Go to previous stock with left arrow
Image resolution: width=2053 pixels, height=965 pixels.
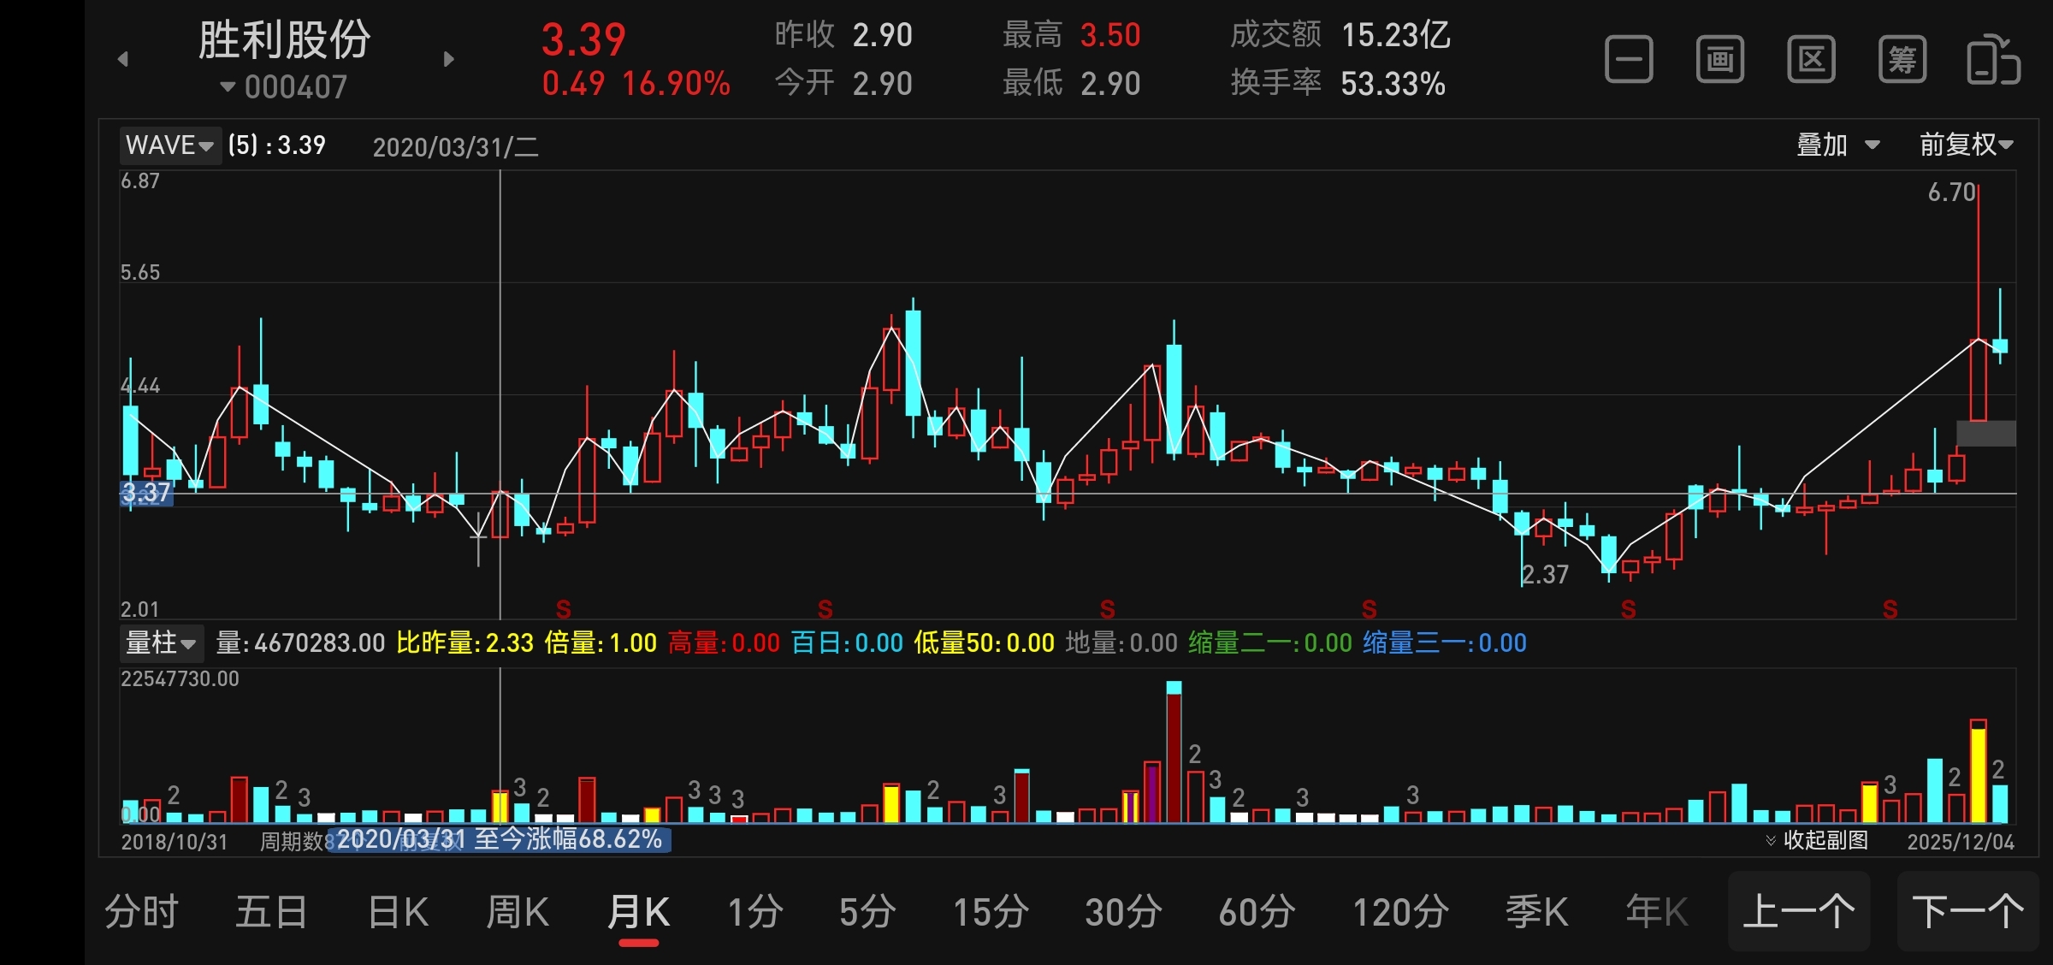click(123, 59)
